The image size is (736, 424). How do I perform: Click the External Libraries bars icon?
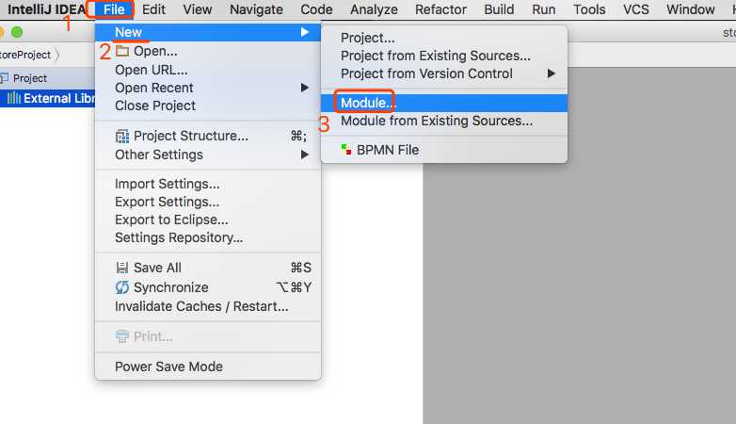[13, 98]
